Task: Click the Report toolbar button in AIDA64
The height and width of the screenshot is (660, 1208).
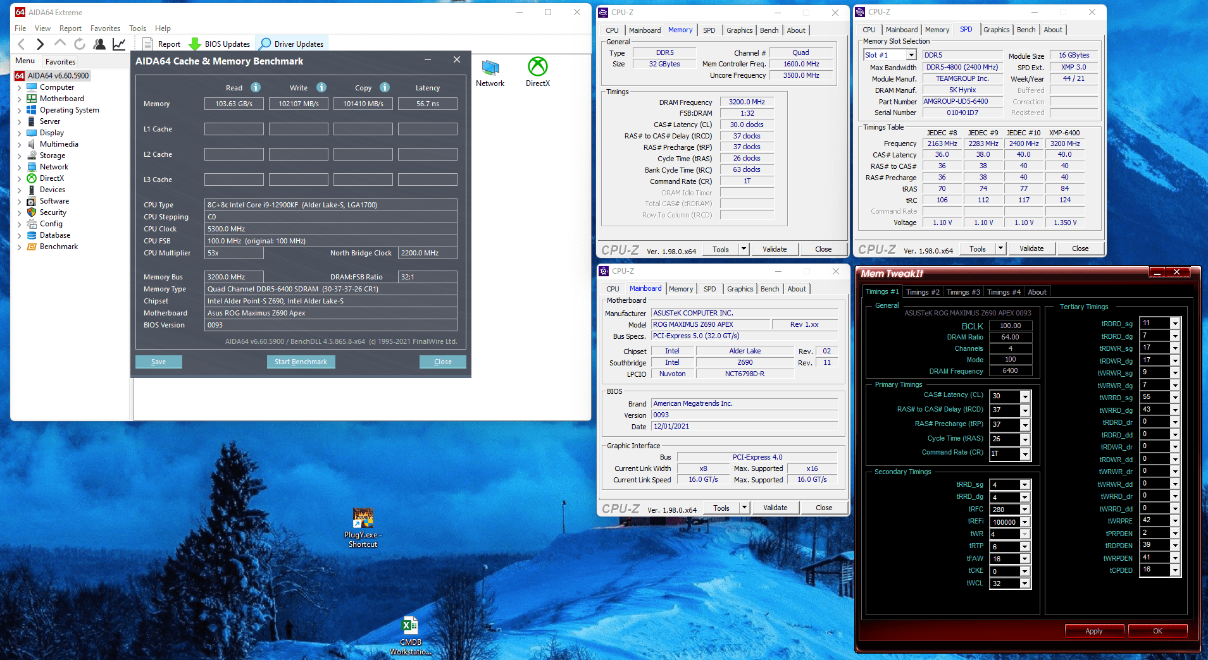Action: point(162,44)
